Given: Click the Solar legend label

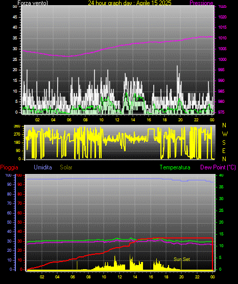Looking at the screenshot, I should [x=66, y=167].
